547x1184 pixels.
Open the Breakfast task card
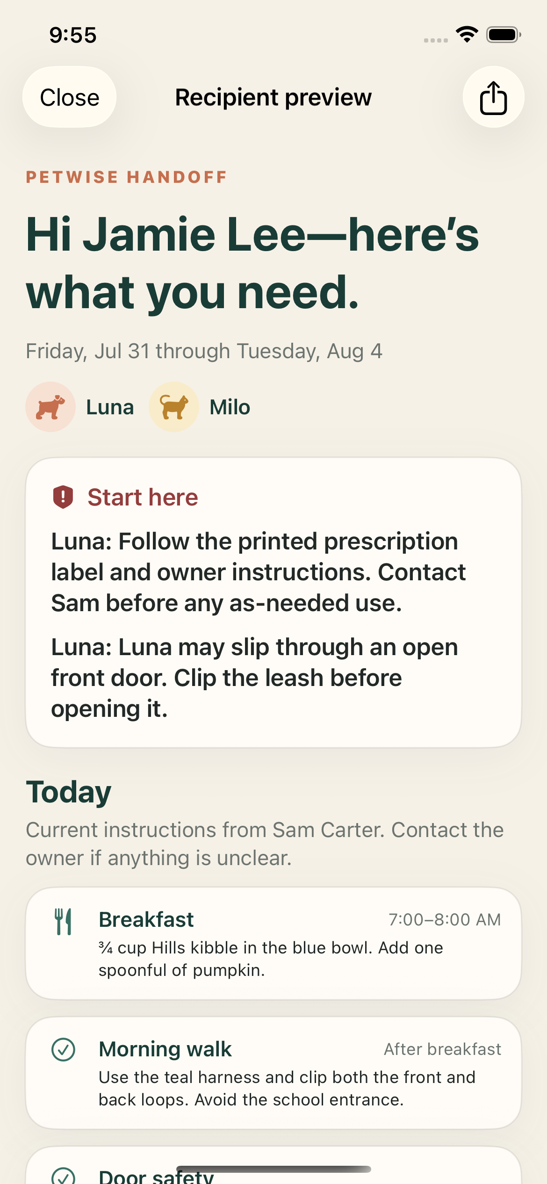(x=273, y=943)
